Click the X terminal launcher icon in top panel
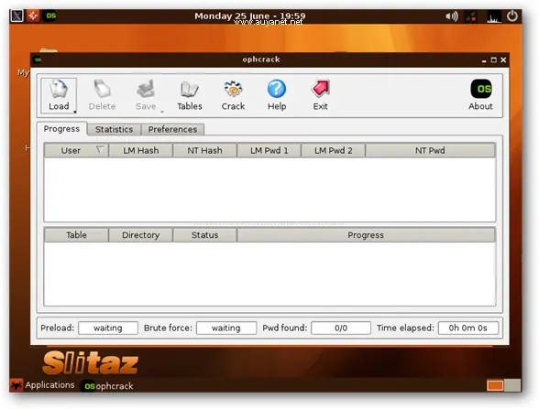The image size is (539, 409). (16, 16)
